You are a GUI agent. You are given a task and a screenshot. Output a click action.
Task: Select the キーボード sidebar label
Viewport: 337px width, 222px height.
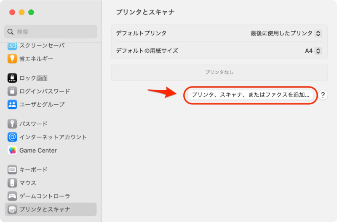pyautogui.click(x=33, y=170)
